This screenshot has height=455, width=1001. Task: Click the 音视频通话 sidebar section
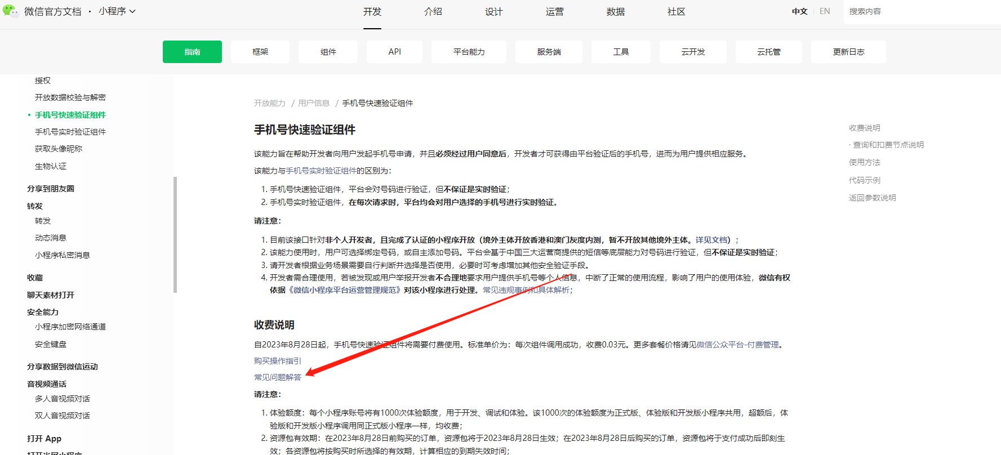[47, 384]
